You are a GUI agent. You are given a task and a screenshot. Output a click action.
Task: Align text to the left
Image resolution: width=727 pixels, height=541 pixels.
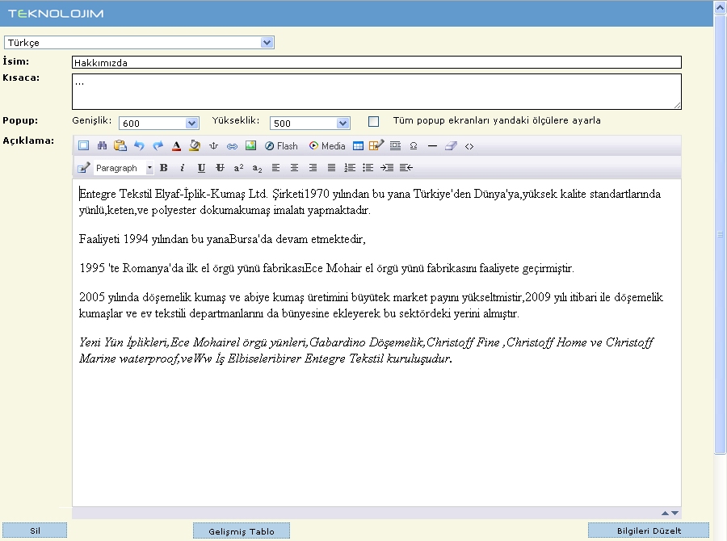(275, 168)
